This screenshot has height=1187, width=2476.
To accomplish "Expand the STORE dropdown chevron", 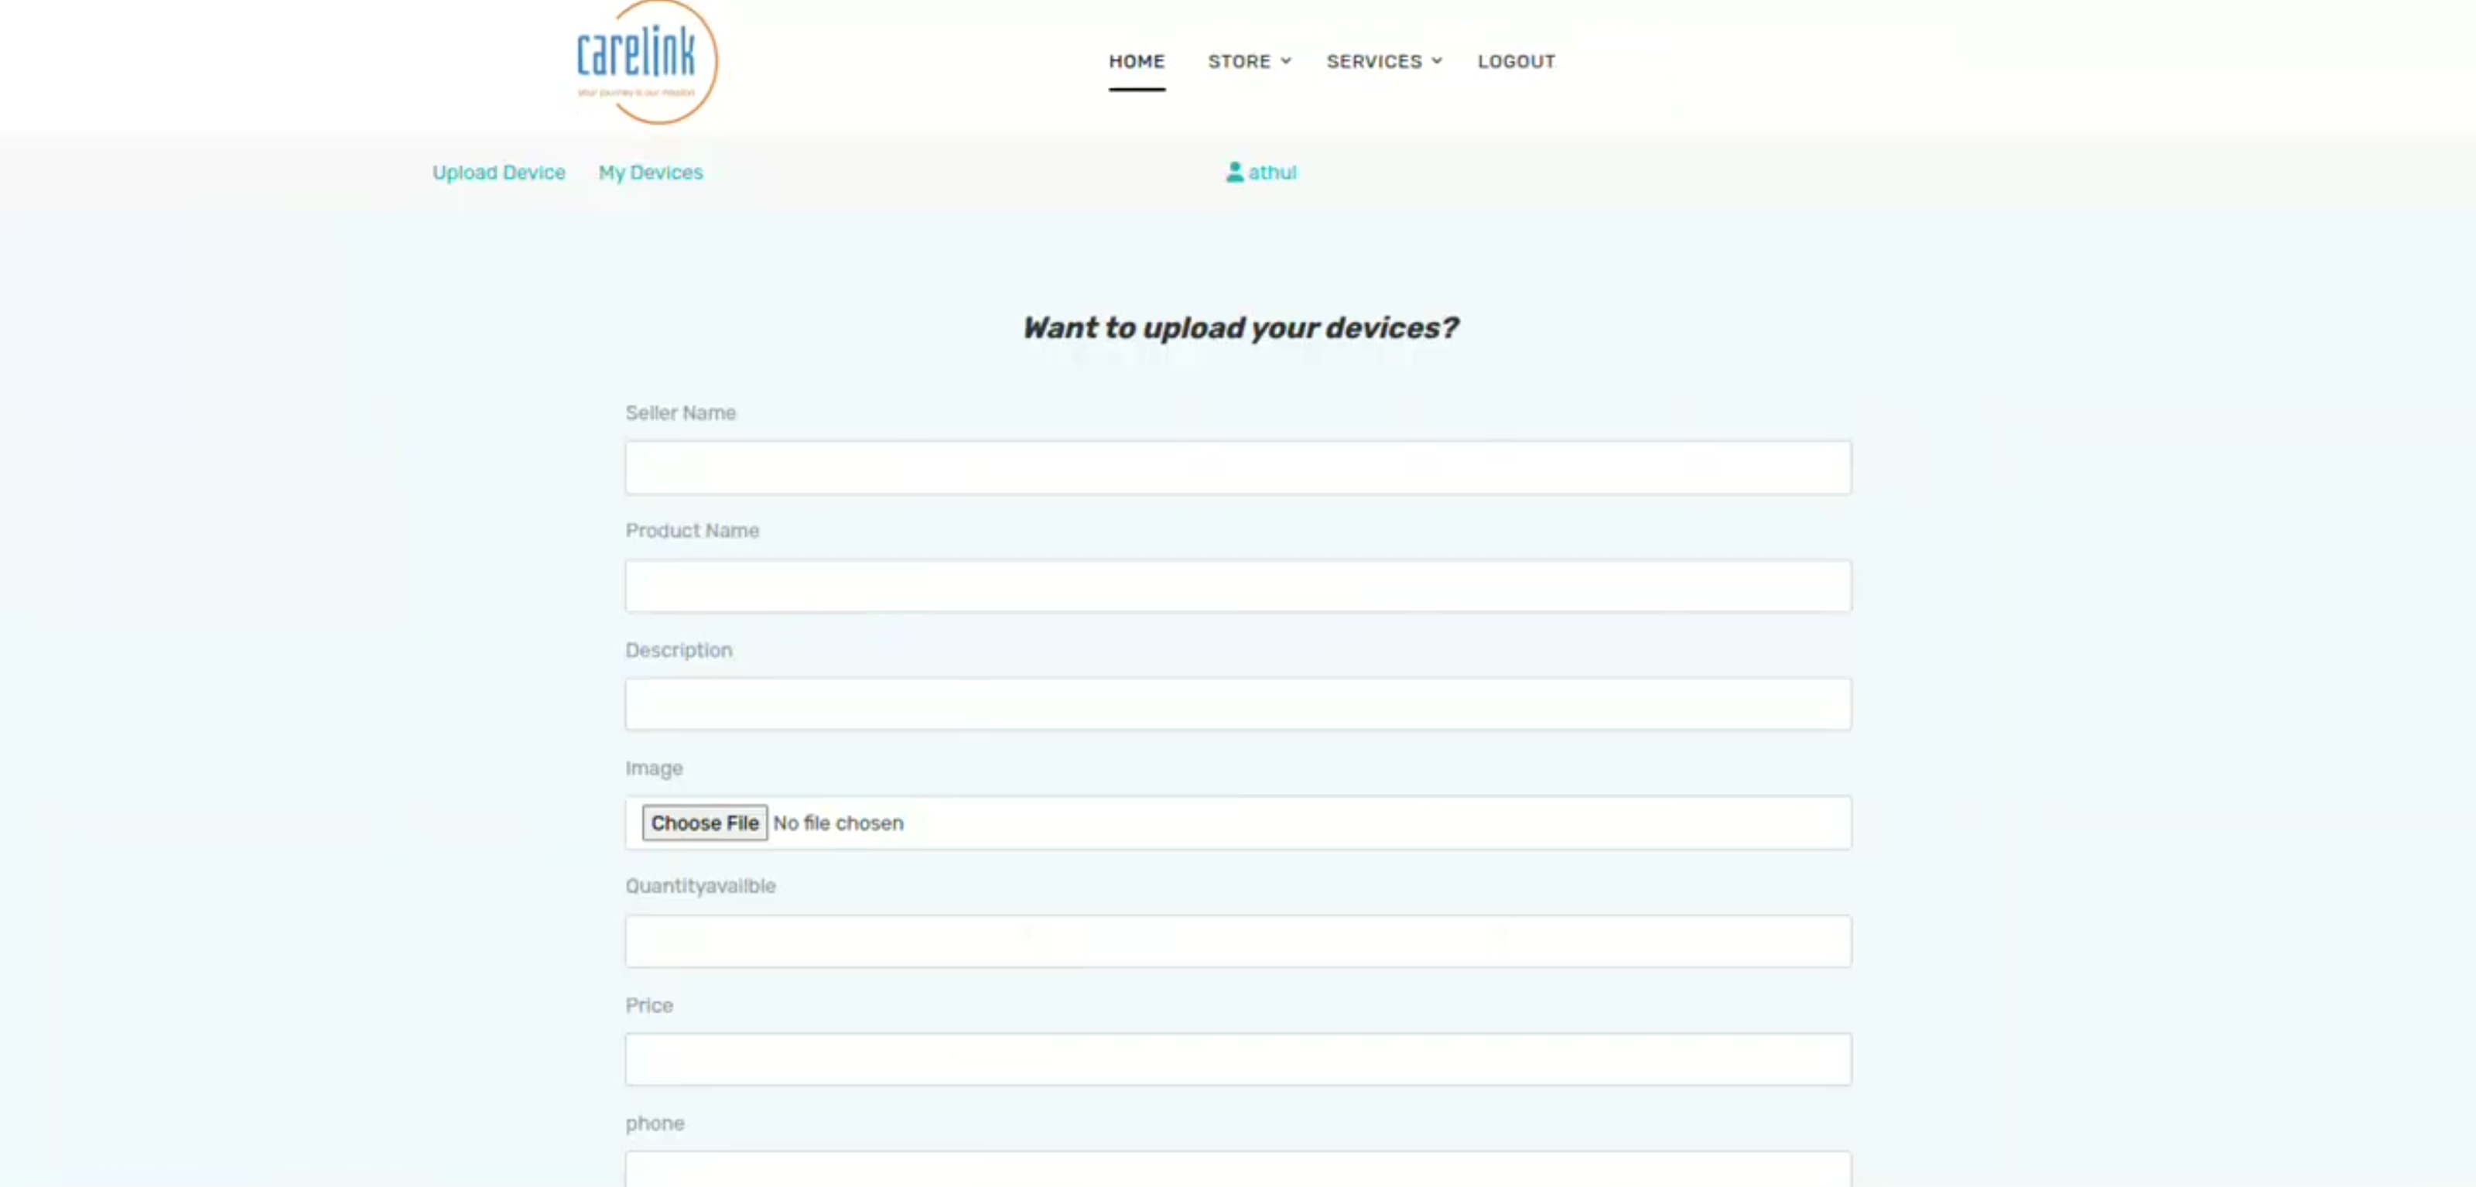I will pos(1286,61).
